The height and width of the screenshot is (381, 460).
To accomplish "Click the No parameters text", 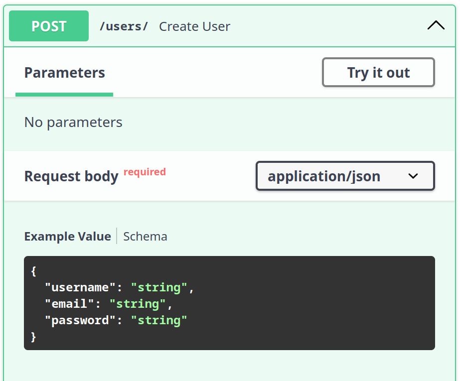I will (73, 123).
